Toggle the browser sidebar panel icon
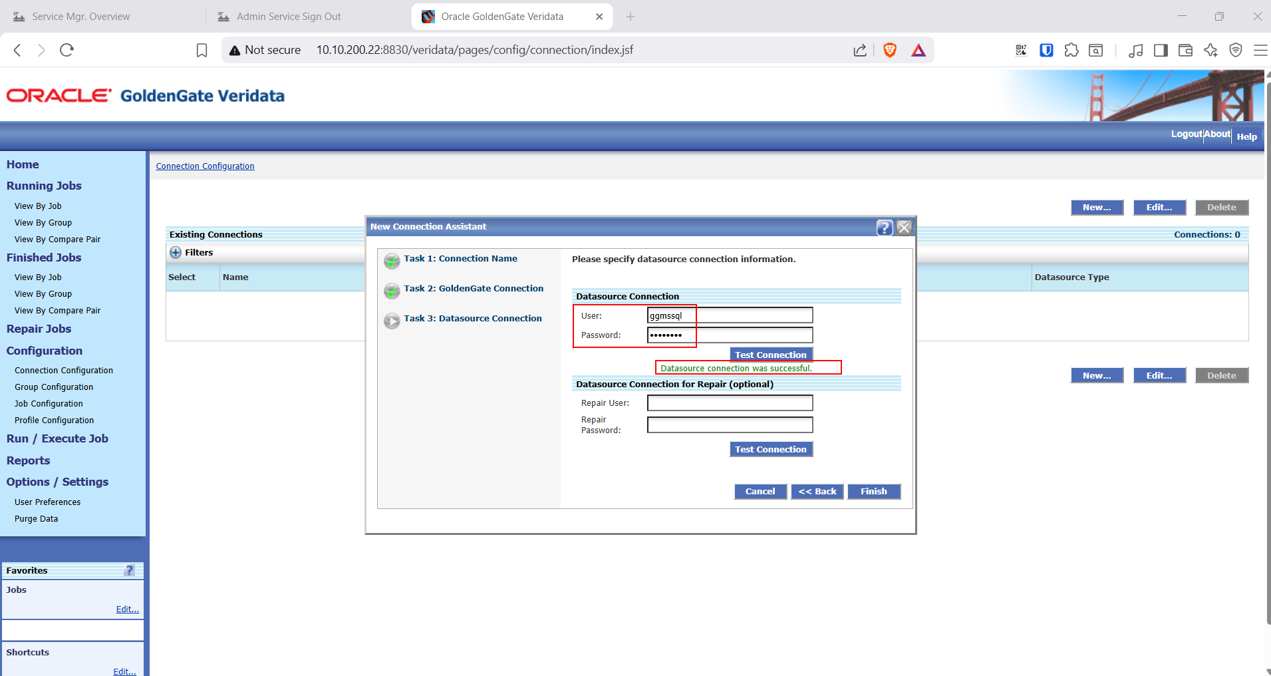This screenshot has height=676, width=1271. (1161, 51)
